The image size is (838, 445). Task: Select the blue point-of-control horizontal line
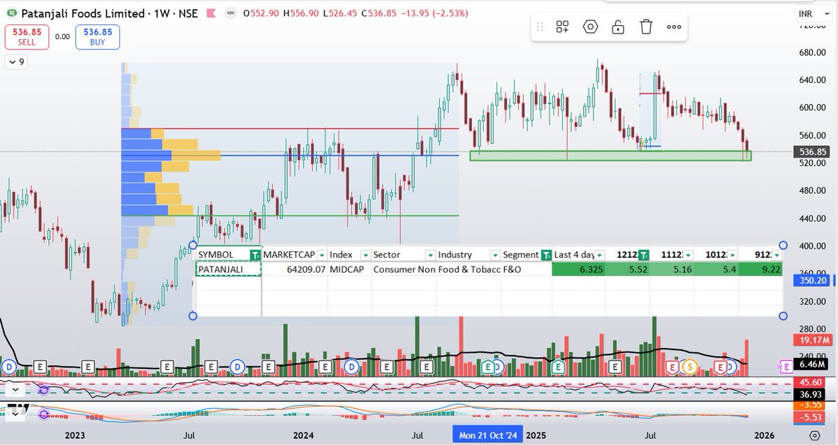(290, 156)
